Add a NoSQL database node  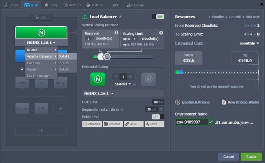pos(60,83)
